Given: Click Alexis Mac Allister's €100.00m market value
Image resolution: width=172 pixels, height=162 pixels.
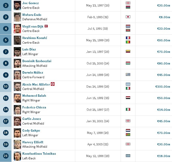Looking at the screenshot, I should [x=163, y=86].
